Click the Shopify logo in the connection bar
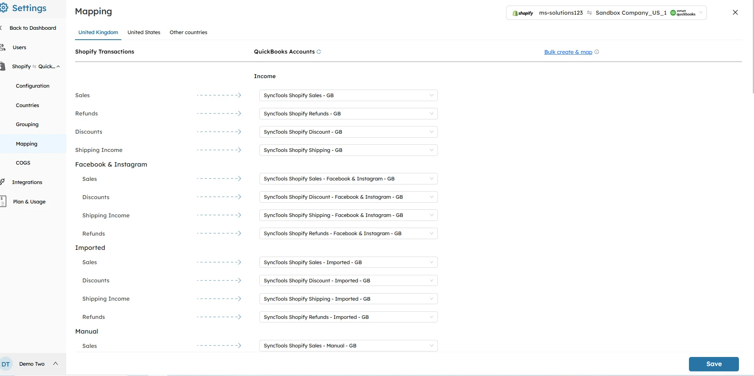This screenshot has width=754, height=376. [x=516, y=13]
